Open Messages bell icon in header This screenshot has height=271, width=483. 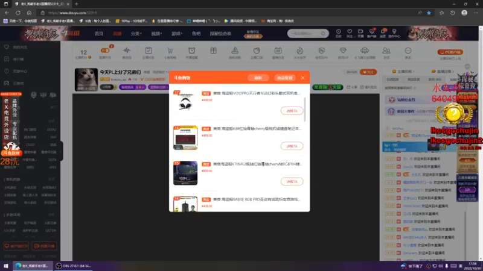(x=383, y=32)
